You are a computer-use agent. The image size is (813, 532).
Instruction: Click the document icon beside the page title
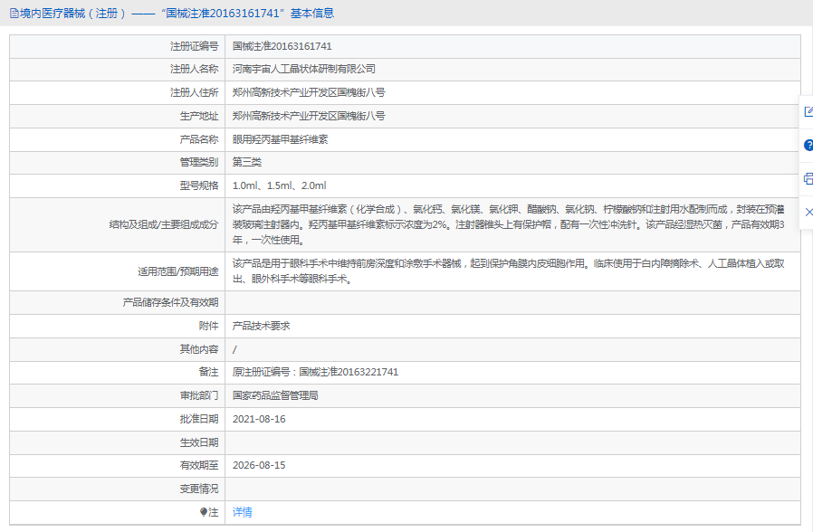[x=13, y=14]
